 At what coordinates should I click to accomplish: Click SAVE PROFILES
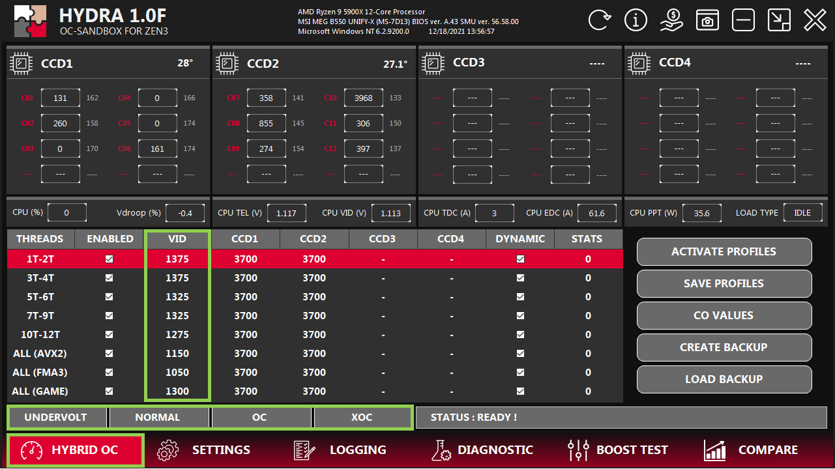point(724,283)
